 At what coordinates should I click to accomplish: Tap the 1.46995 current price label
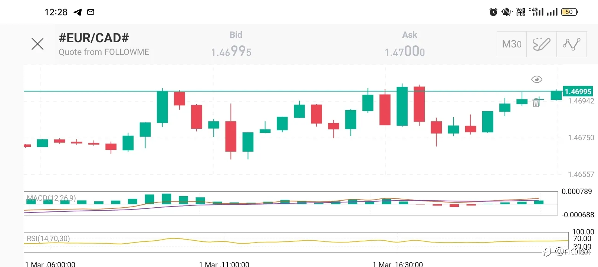coord(578,91)
